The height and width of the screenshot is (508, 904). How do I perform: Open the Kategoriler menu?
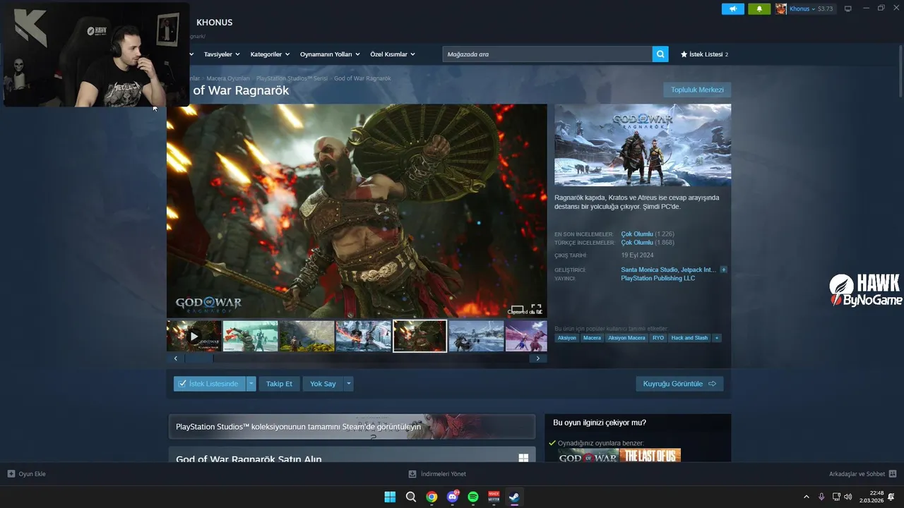coord(269,54)
